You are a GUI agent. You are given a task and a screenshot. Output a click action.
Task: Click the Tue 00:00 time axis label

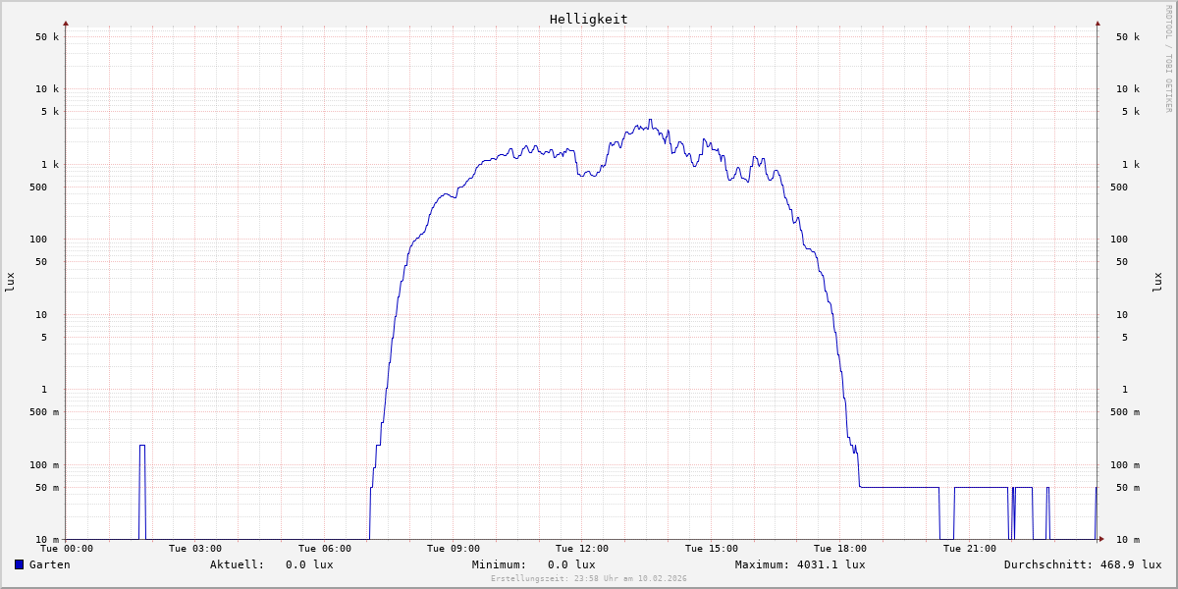pyautogui.click(x=67, y=549)
